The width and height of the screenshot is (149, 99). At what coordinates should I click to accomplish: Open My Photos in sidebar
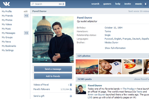click(7, 20)
